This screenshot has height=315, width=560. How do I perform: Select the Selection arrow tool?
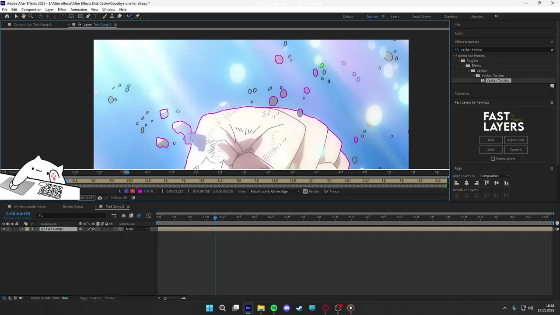[x=17, y=16]
